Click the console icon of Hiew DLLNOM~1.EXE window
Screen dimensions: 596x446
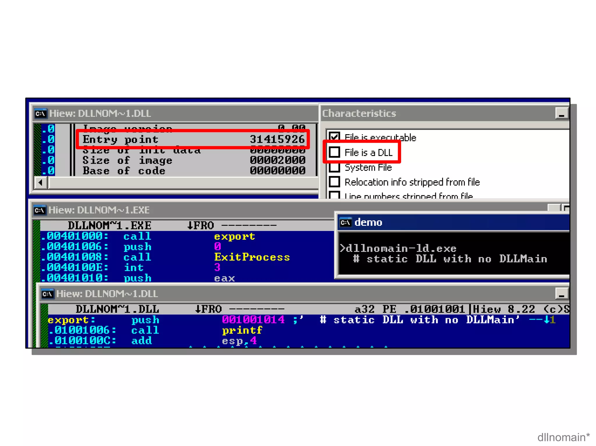click(39, 210)
